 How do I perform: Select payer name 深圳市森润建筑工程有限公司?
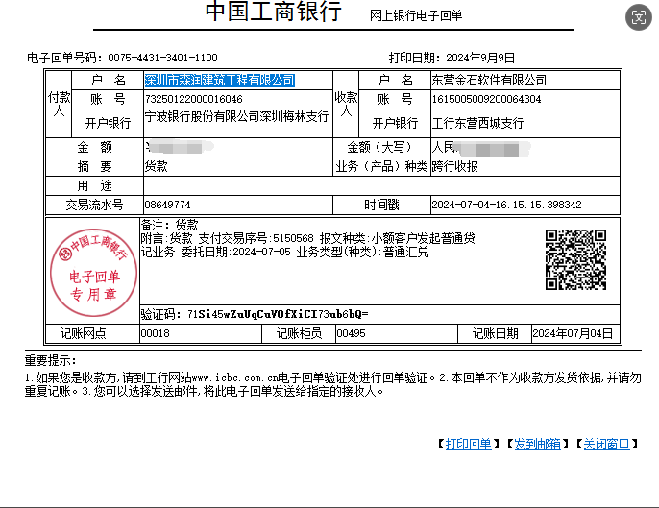click(220, 80)
